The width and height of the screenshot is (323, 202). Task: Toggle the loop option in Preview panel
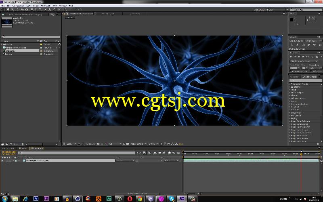pos(317,57)
